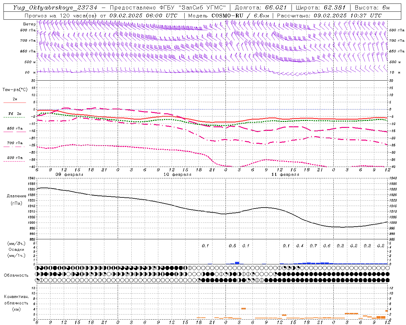The image size is (406, 325).
Task: Click the tallest blue precipitation bar
Action: (237, 263)
